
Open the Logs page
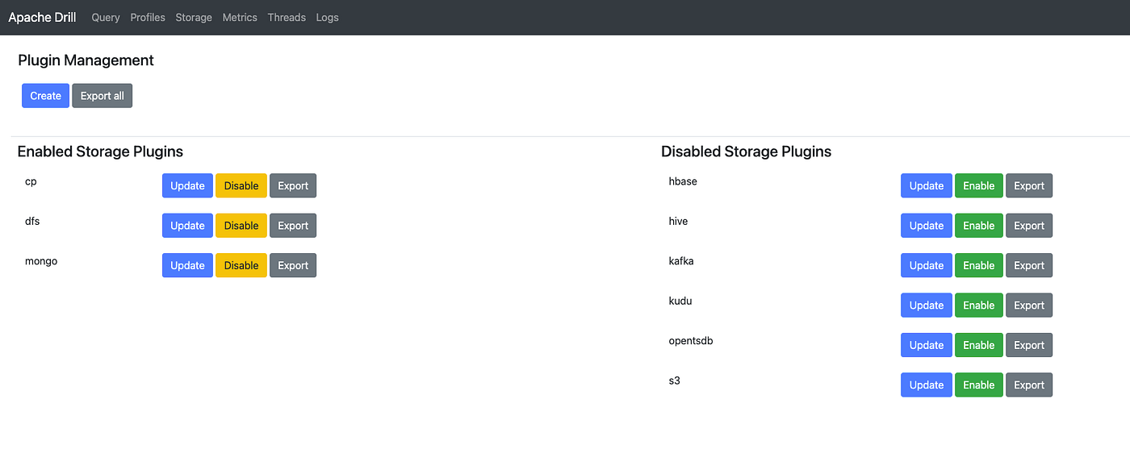[328, 17]
